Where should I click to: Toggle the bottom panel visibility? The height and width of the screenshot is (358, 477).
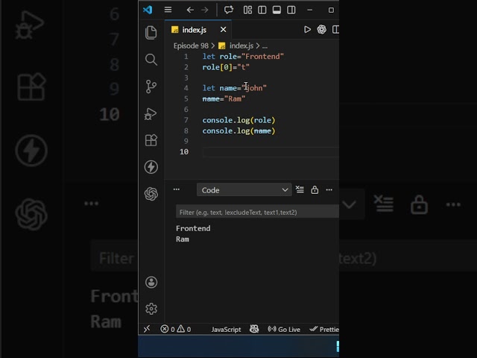tap(277, 10)
